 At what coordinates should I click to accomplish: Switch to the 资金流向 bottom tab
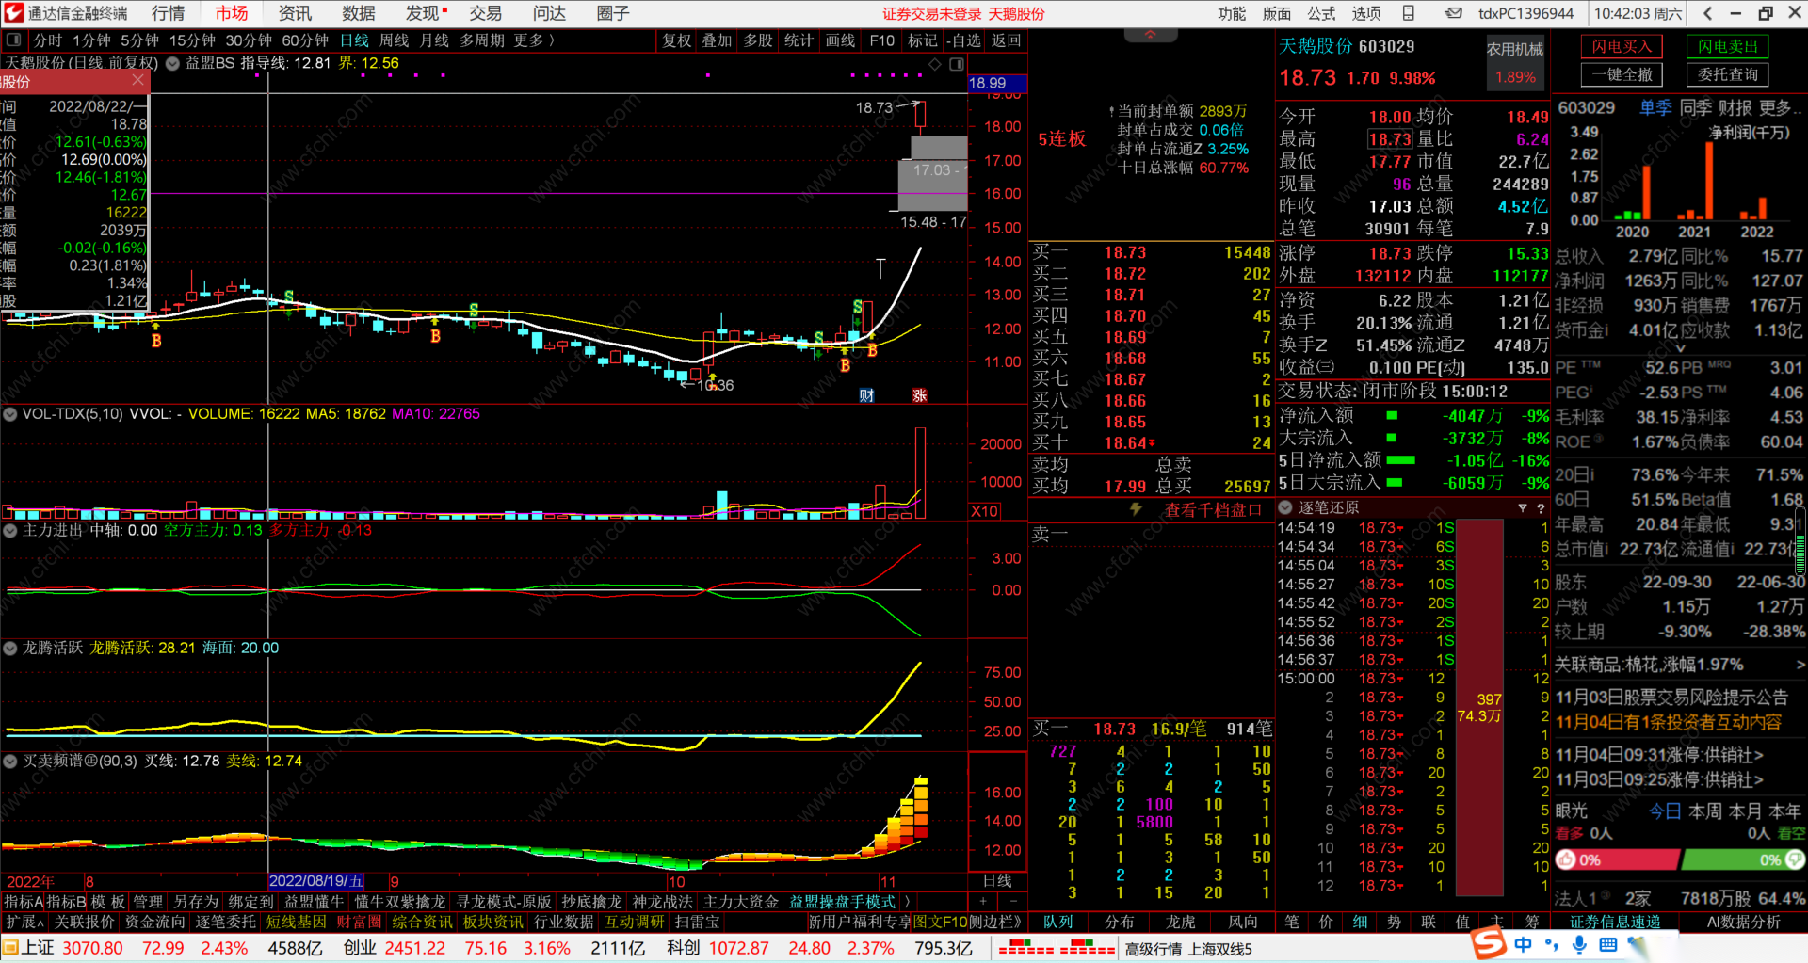[155, 922]
